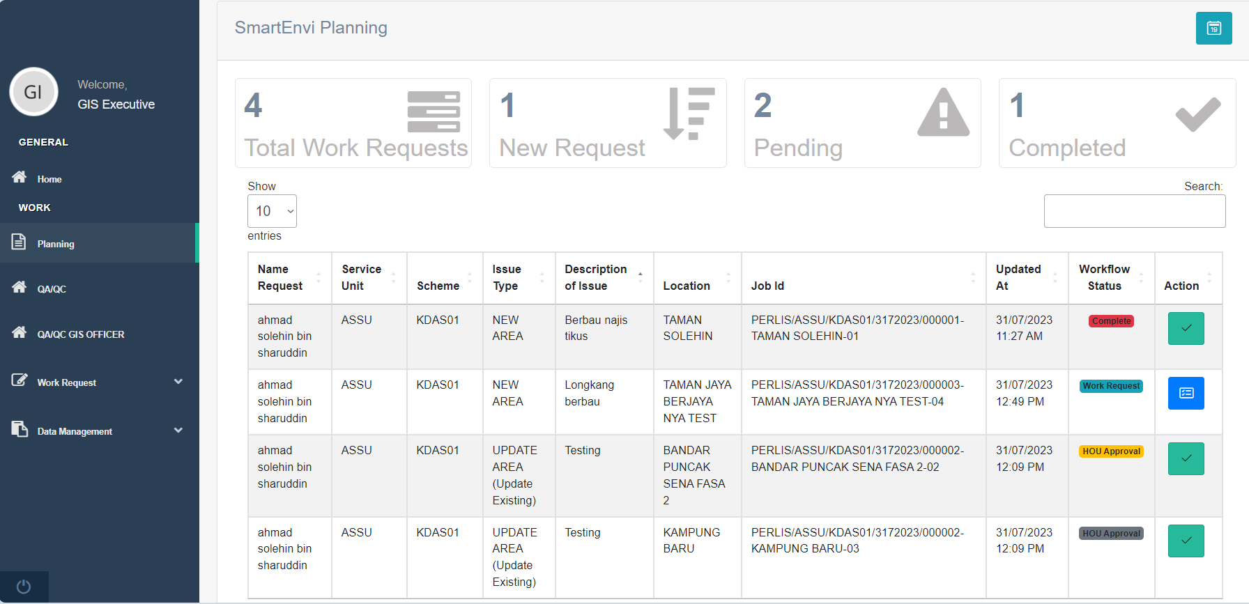
Task: Click the power logout icon
Action: point(24,587)
